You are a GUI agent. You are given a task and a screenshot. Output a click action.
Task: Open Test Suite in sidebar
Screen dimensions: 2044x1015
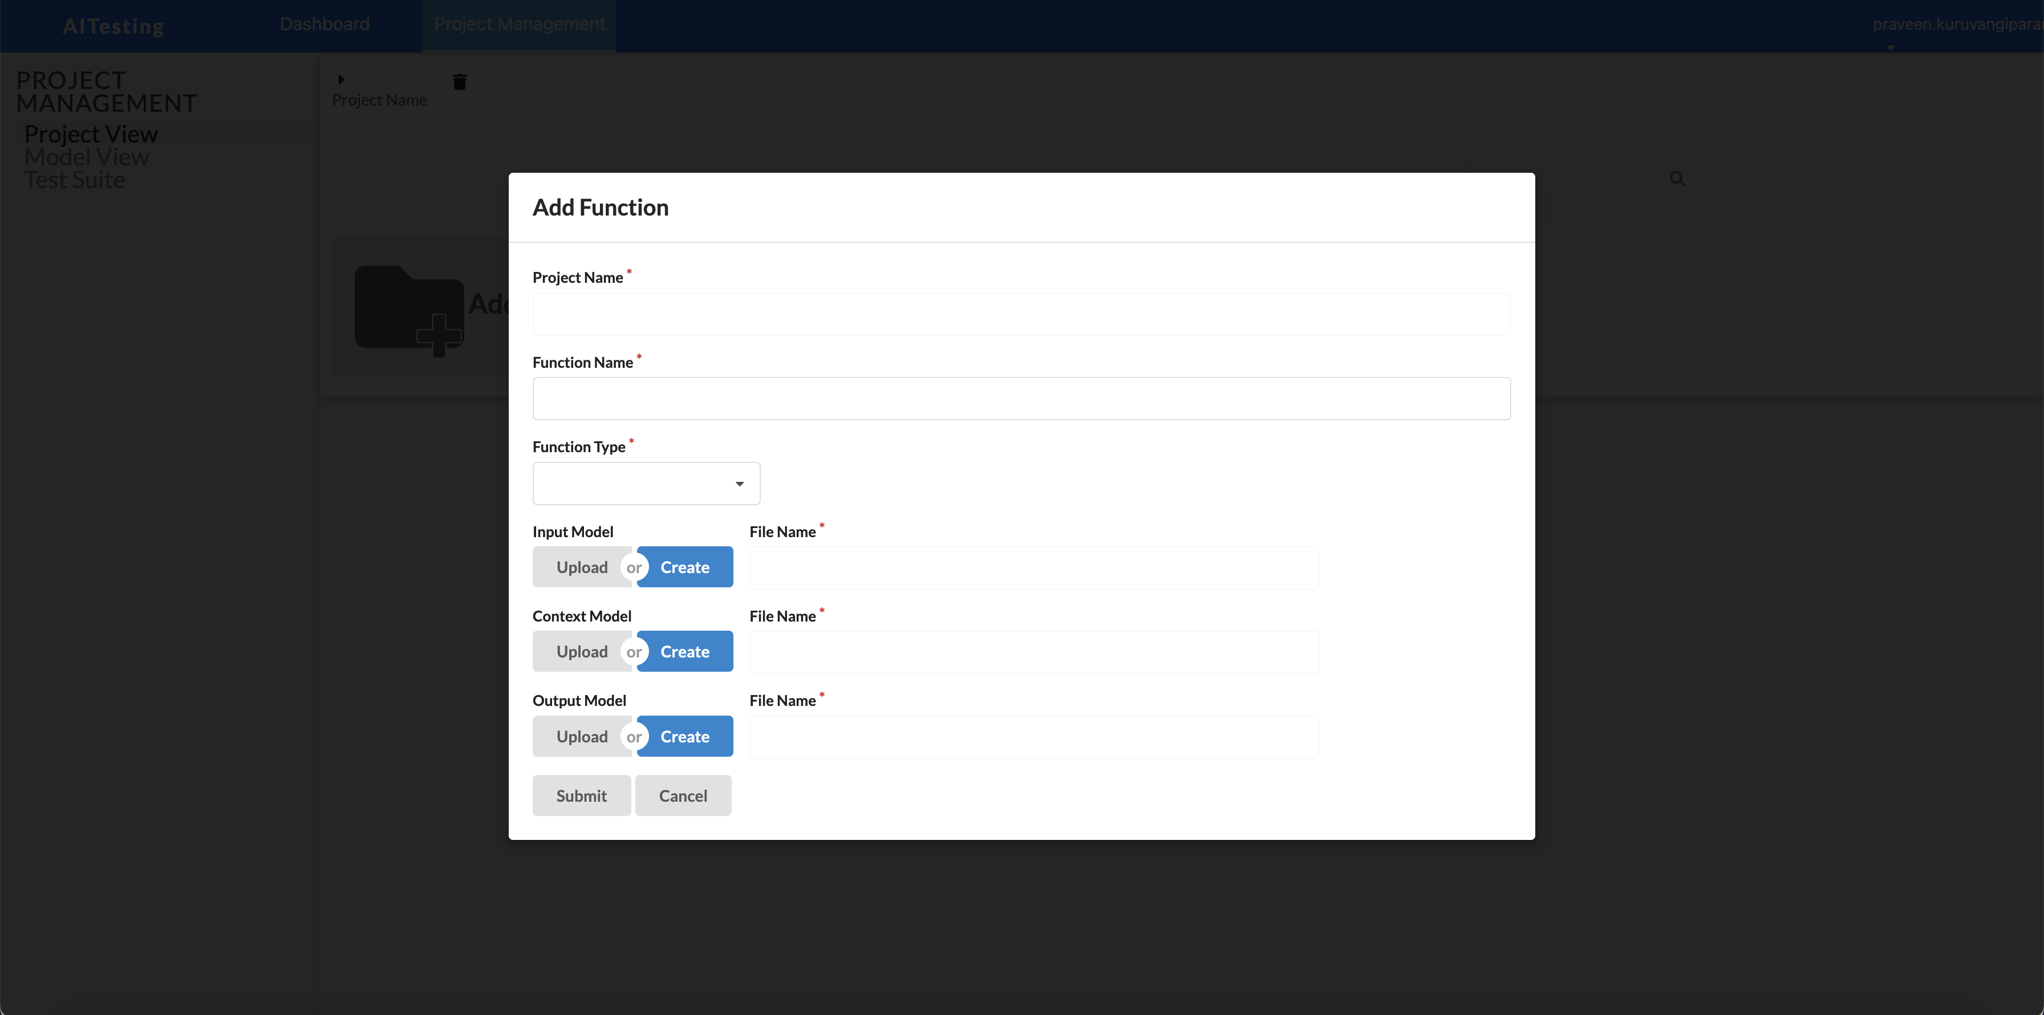(x=75, y=180)
